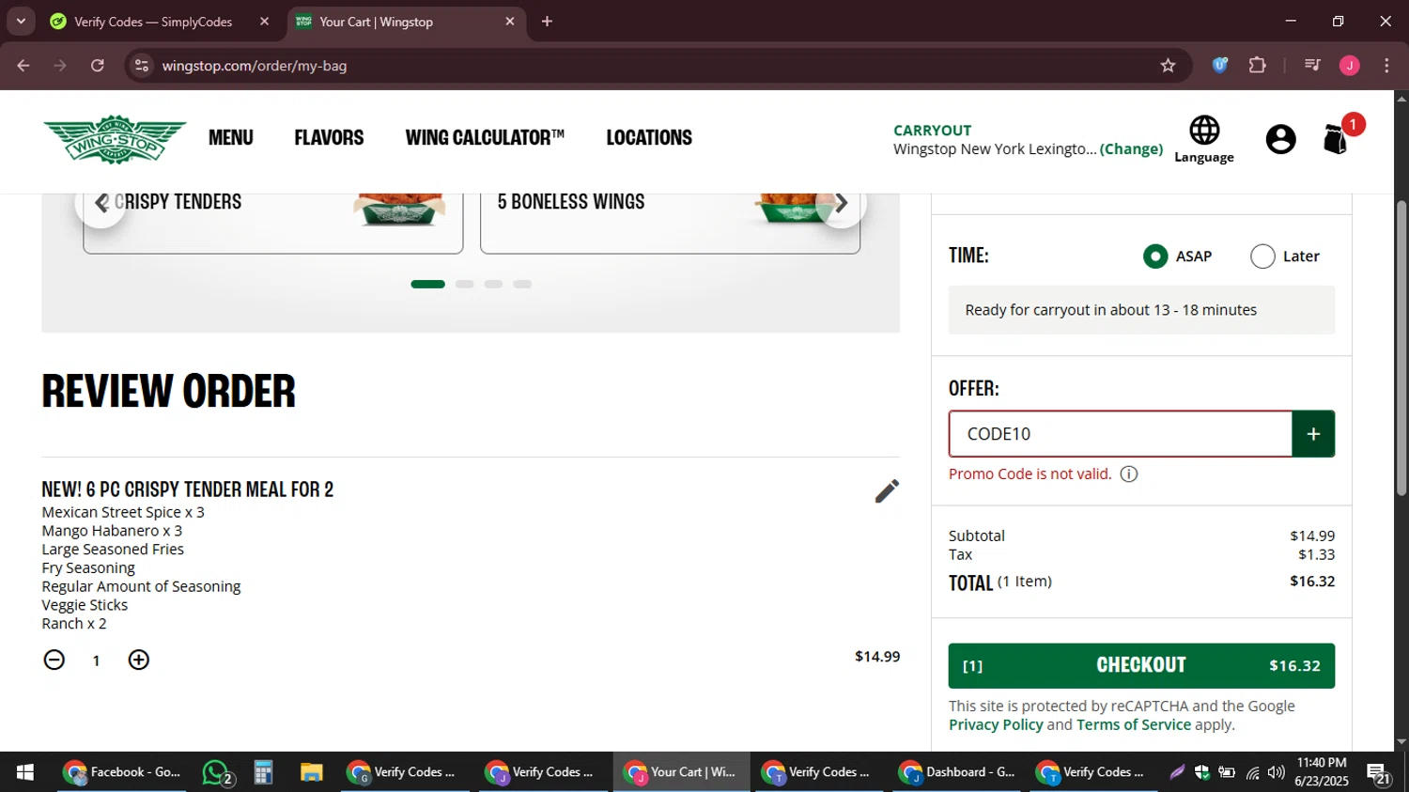The image size is (1409, 792).
Task: Expand the tab search dropdown
Action: click(21, 22)
